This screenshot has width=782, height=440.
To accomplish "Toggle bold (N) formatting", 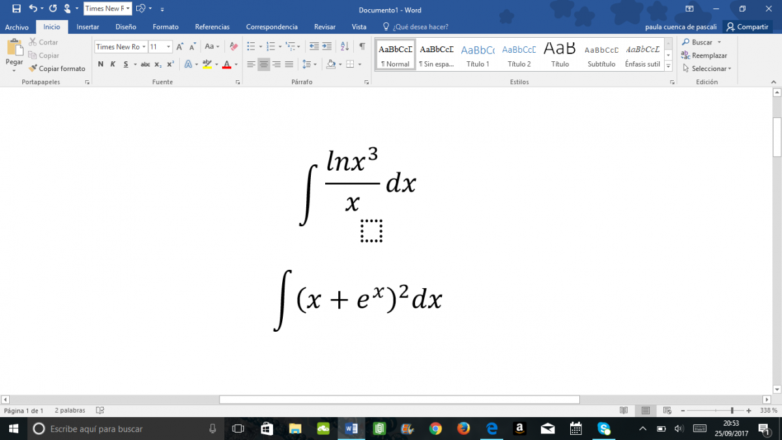I will (x=100, y=64).
